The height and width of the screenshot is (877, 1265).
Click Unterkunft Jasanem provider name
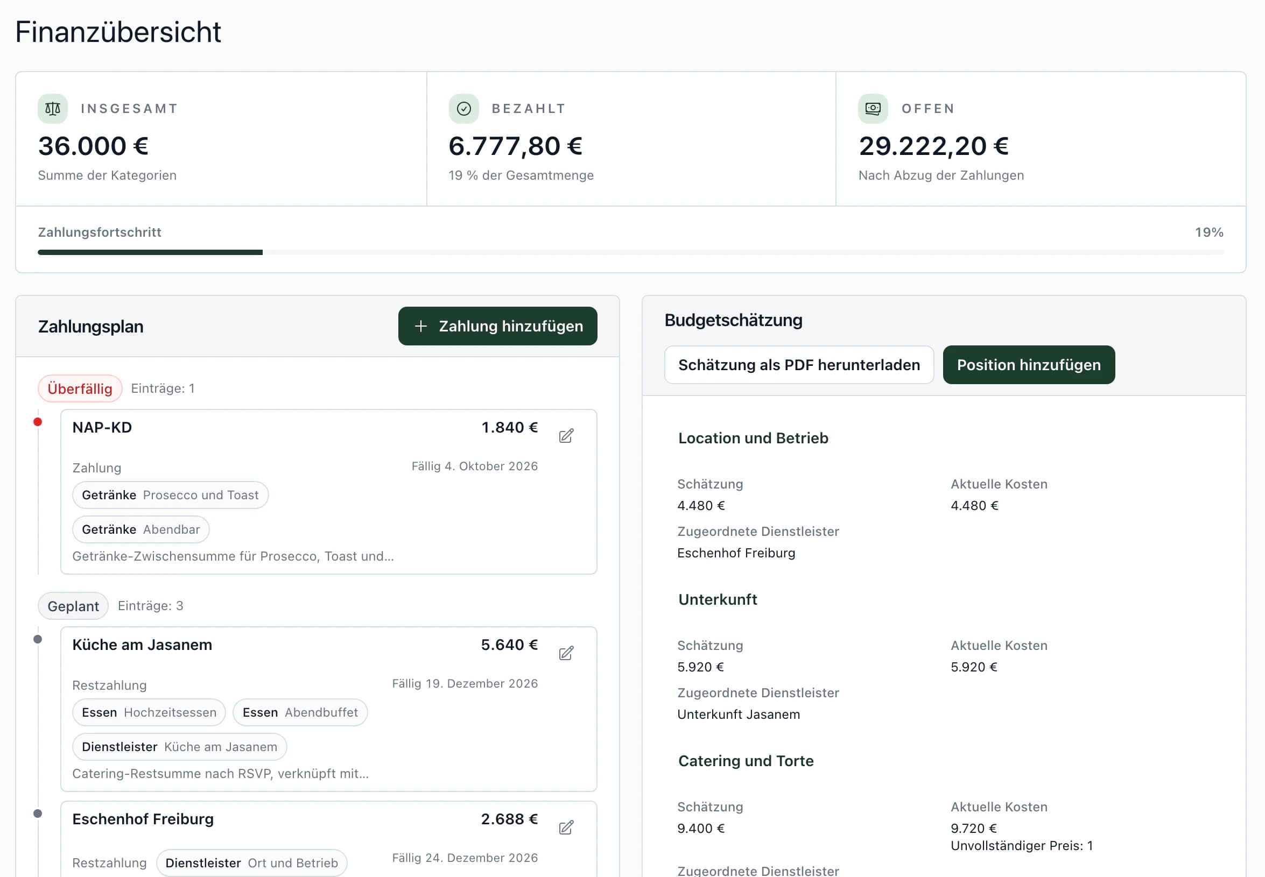739,715
